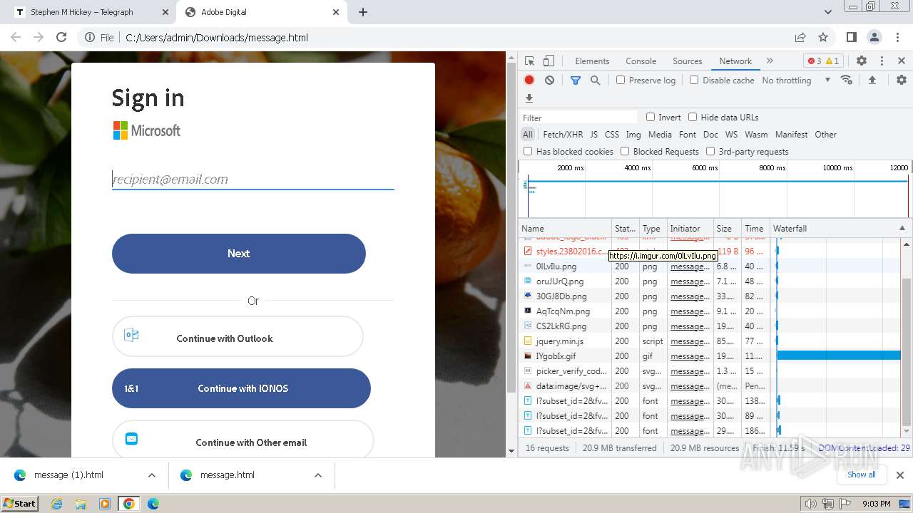Open the No throttling dropdown
913x513 pixels.
pyautogui.click(x=796, y=81)
